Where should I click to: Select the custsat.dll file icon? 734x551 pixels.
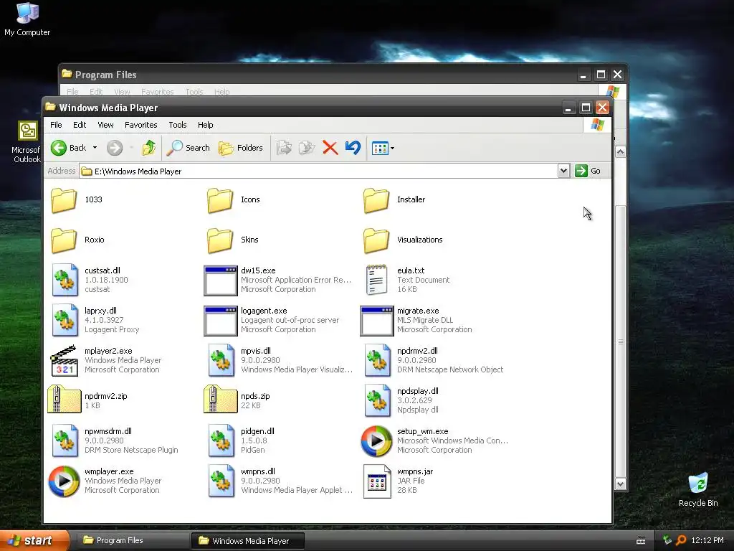[65, 280]
